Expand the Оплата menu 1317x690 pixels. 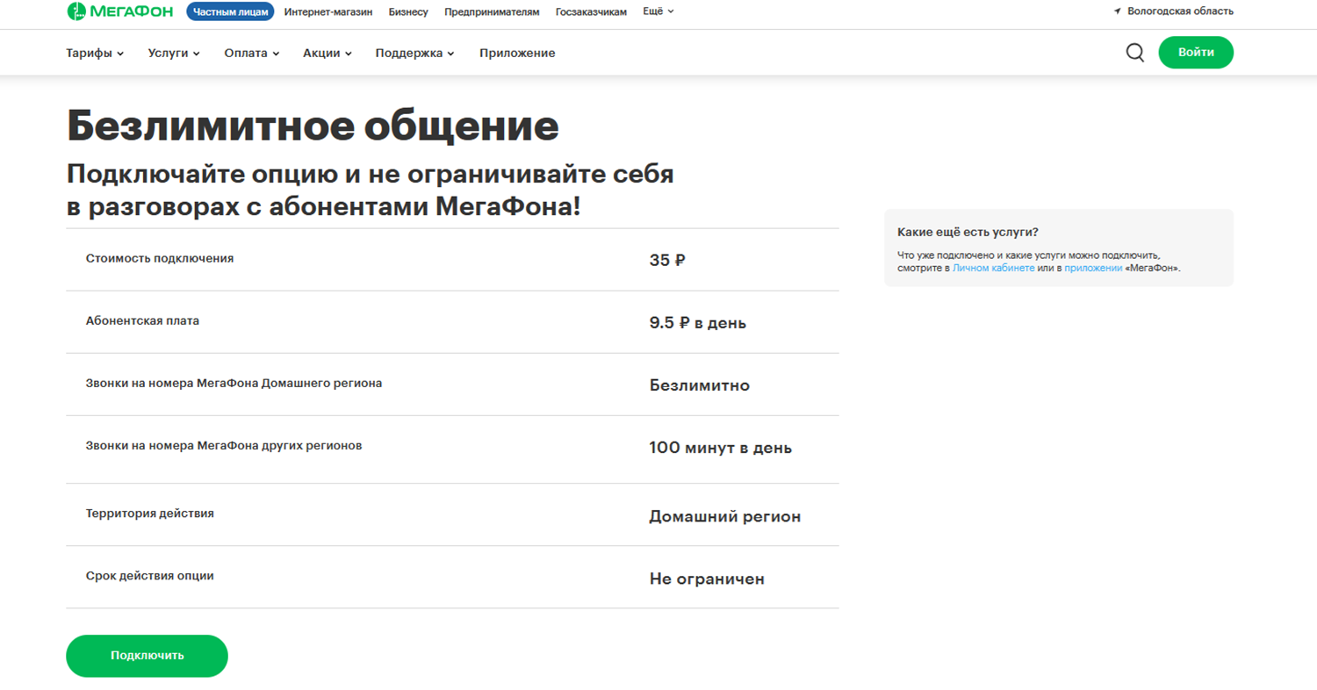pyautogui.click(x=252, y=53)
